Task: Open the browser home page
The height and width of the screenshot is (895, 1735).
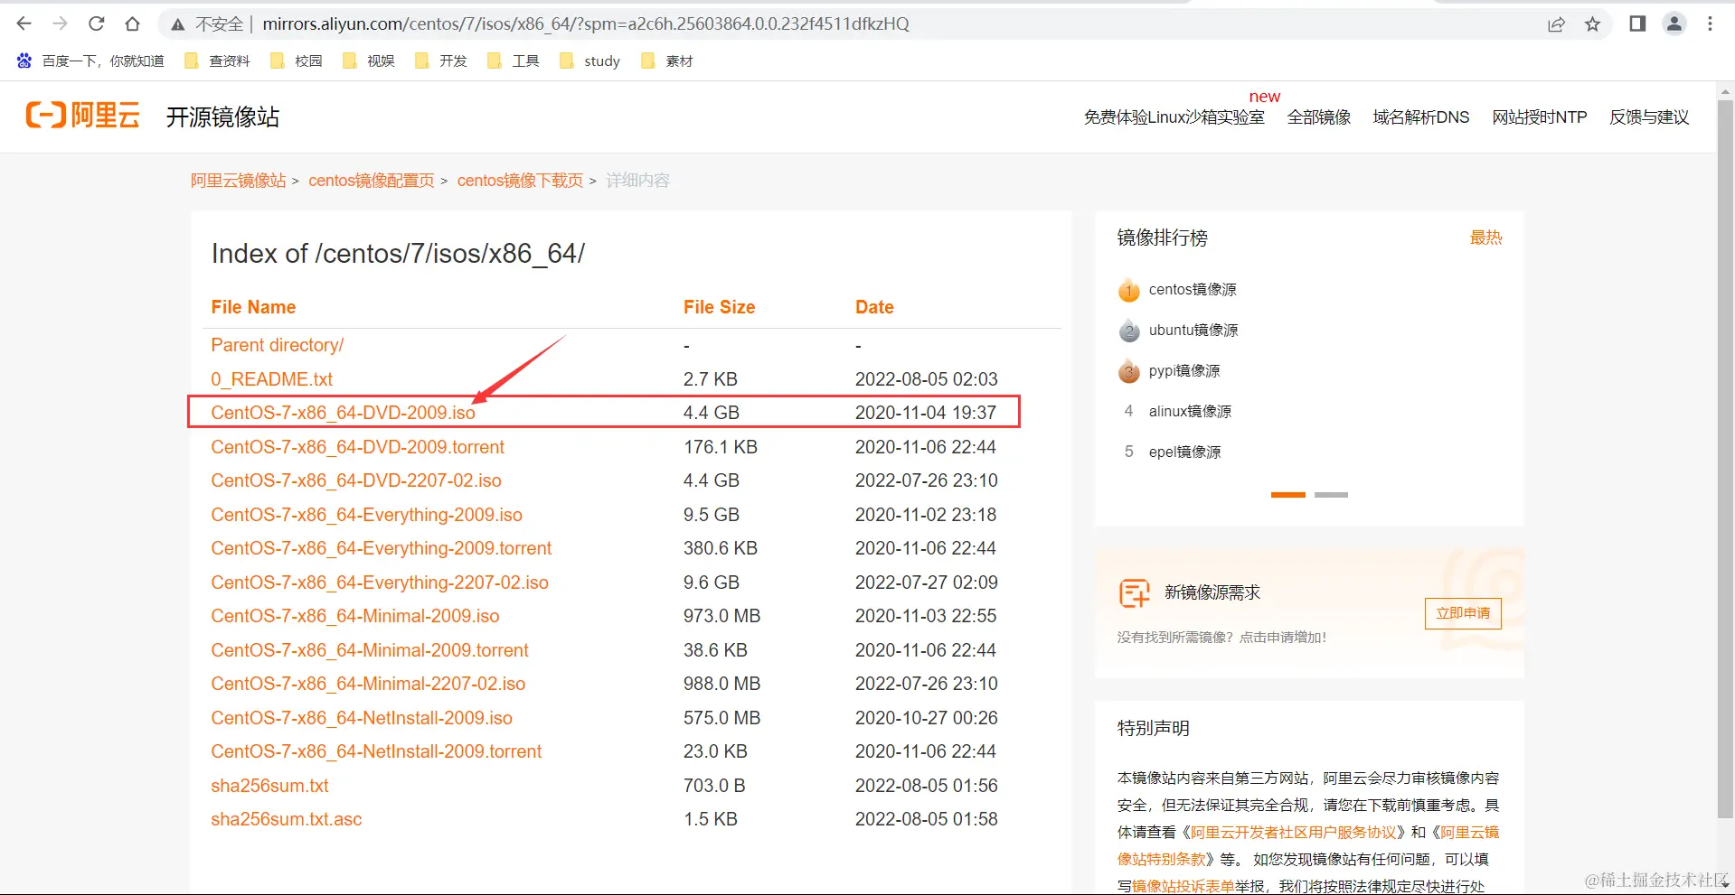Action: [x=132, y=23]
